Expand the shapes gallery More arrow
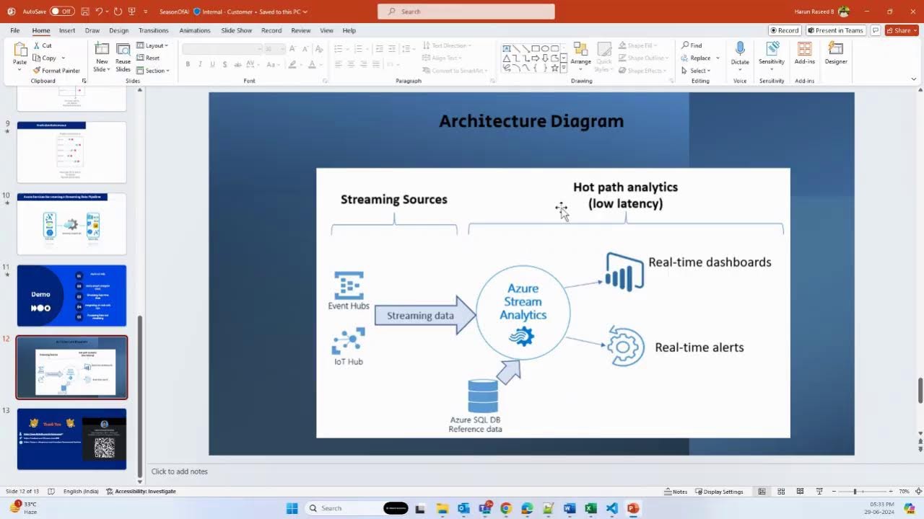924x519 pixels. 565,68
